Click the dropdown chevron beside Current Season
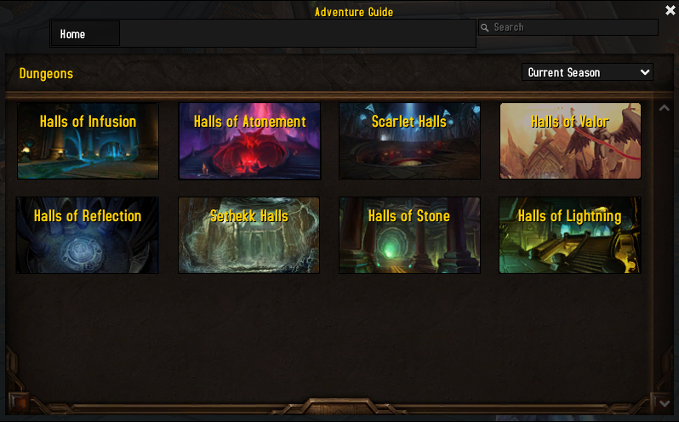Image resolution: width=679 pixels, height=422 pixels. click(x=645, y=72)
